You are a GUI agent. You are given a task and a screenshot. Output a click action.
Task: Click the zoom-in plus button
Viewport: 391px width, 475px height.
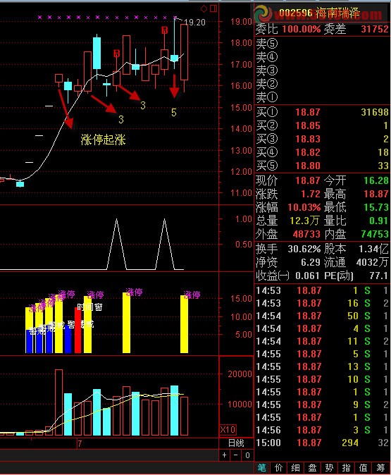[x=225, y=455]
